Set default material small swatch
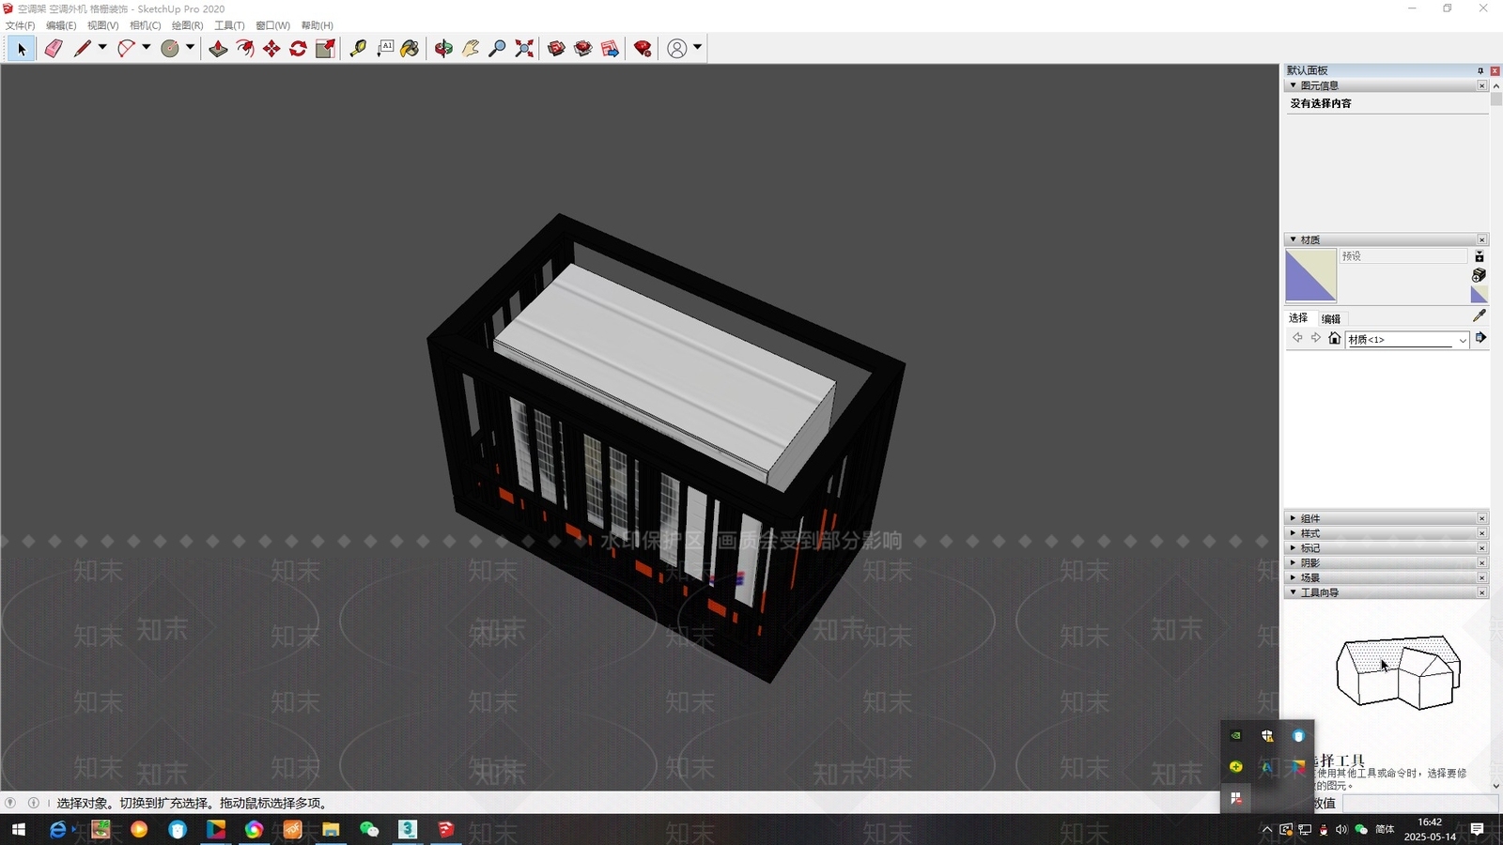The image size is (1503, 845). coord(1479,295)
